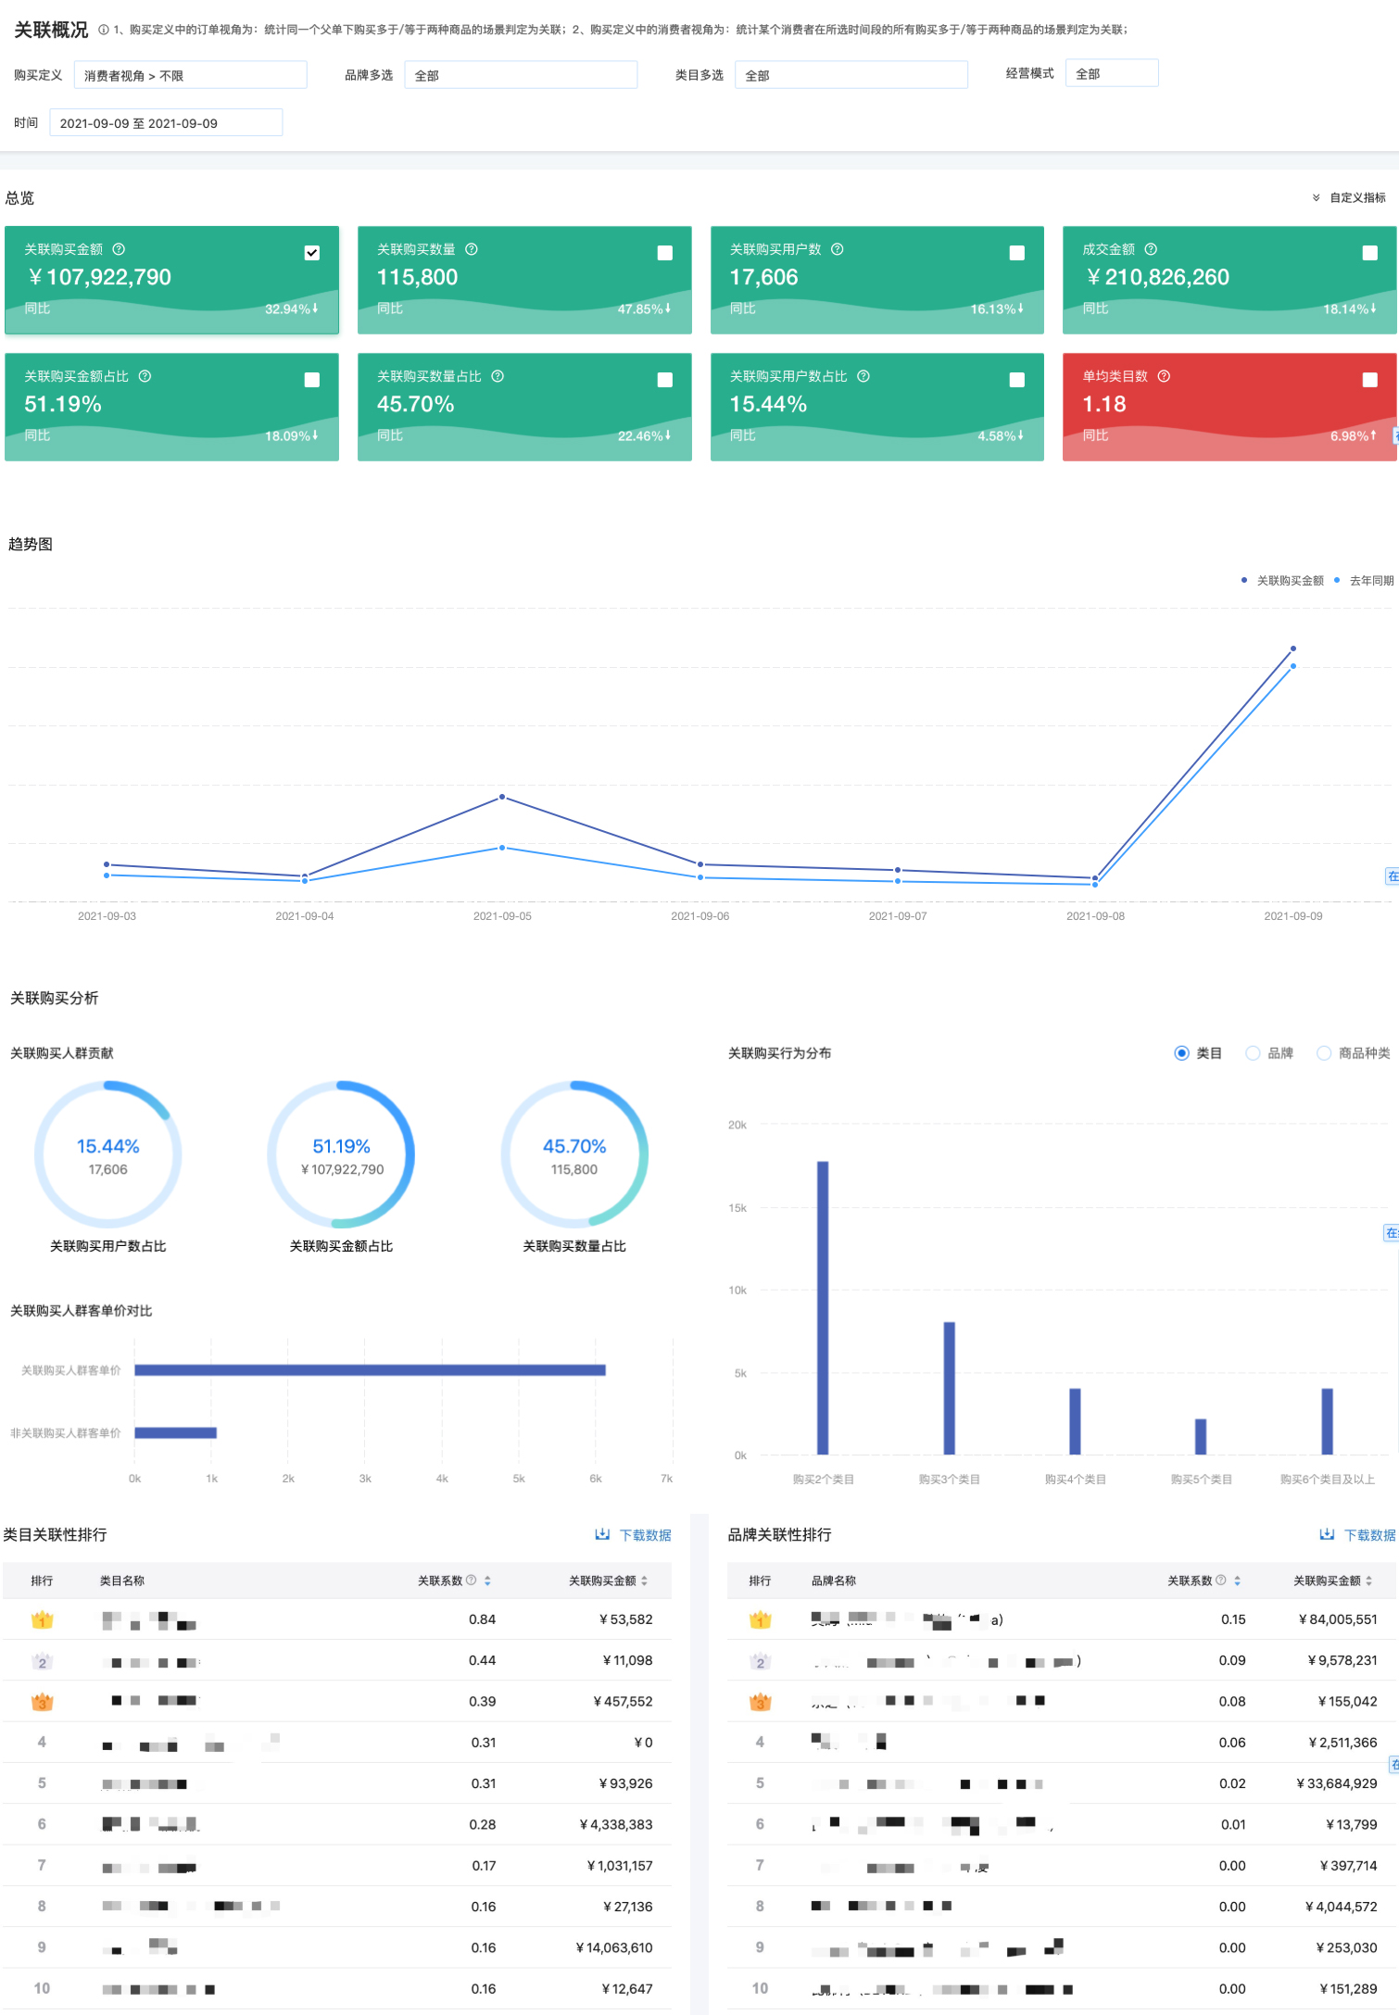The width and height of the screenshot is (1399, 2015).
Task: Open the 购买定义 dropdown
Action: tap(190, 75)
